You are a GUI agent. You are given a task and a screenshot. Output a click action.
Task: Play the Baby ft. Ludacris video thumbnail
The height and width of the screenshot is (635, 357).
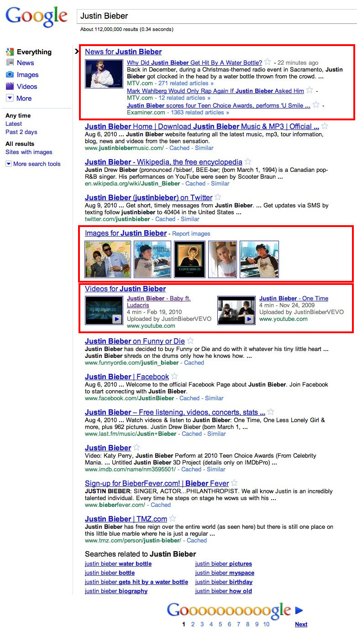(x=104, y=310)
